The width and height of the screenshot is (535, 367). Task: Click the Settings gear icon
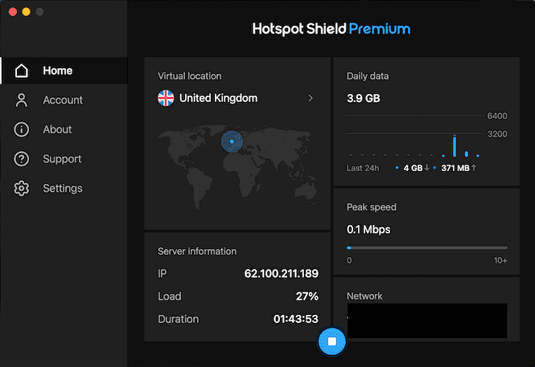(x=22, y=189)
